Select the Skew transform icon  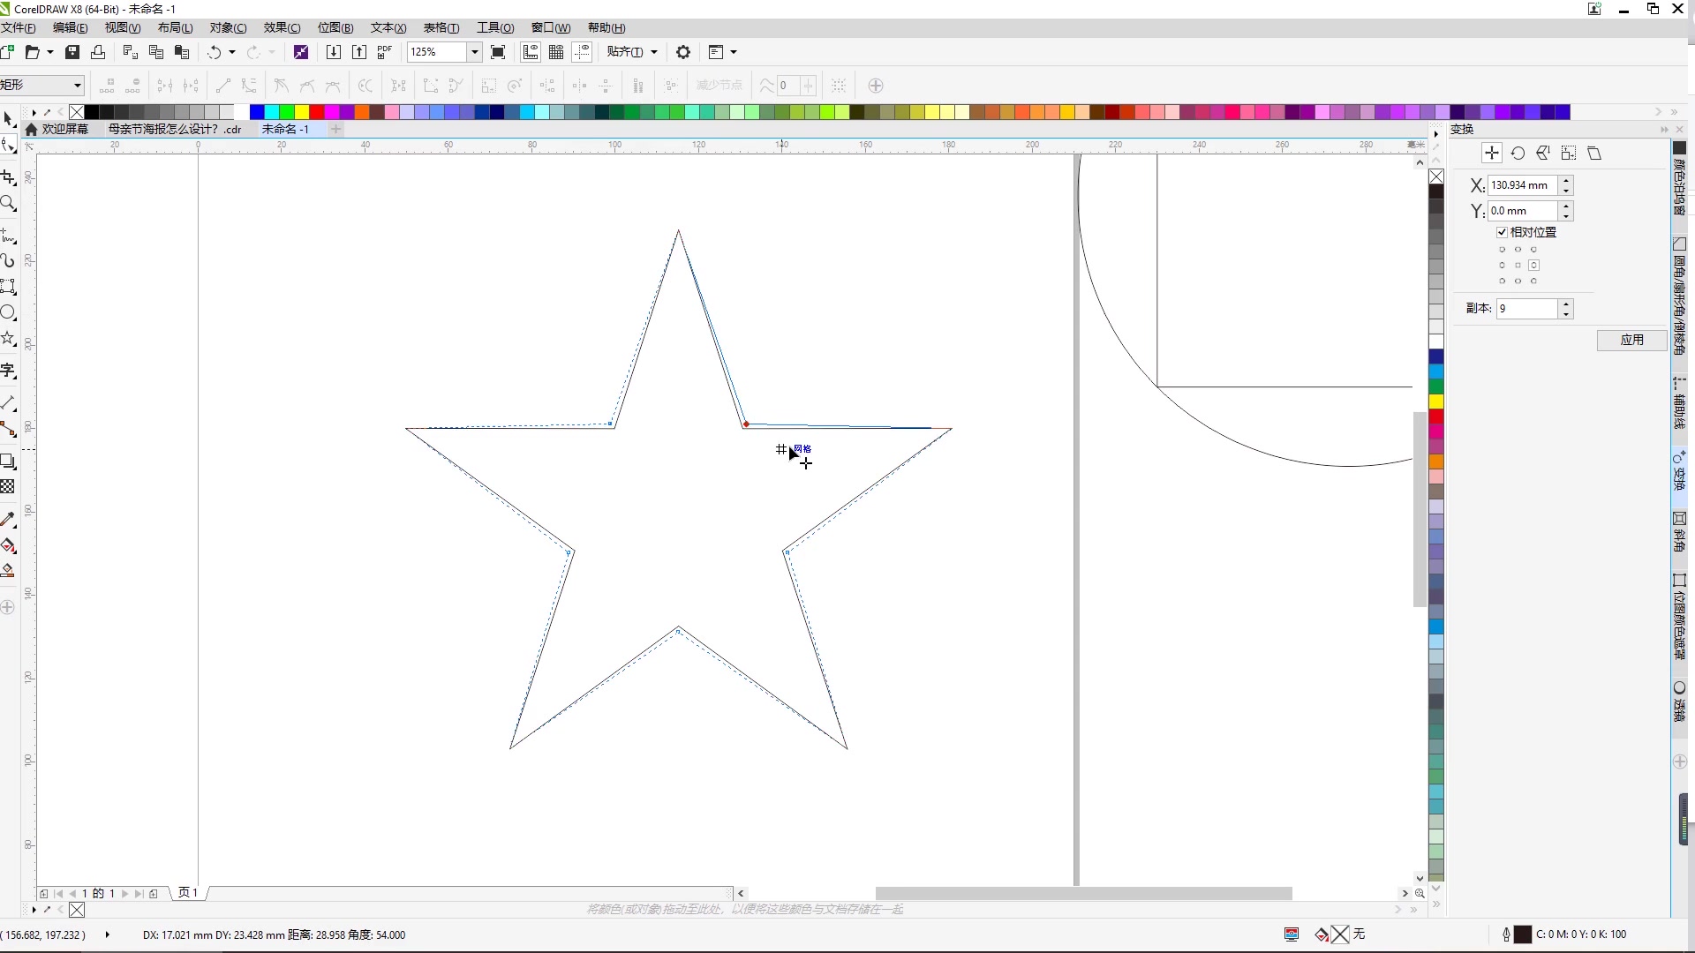click(x=1594, y=154)
